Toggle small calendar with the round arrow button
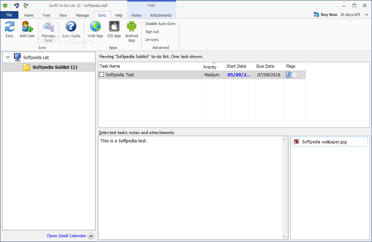The image size is (372, 242). [x=91, y=236]
